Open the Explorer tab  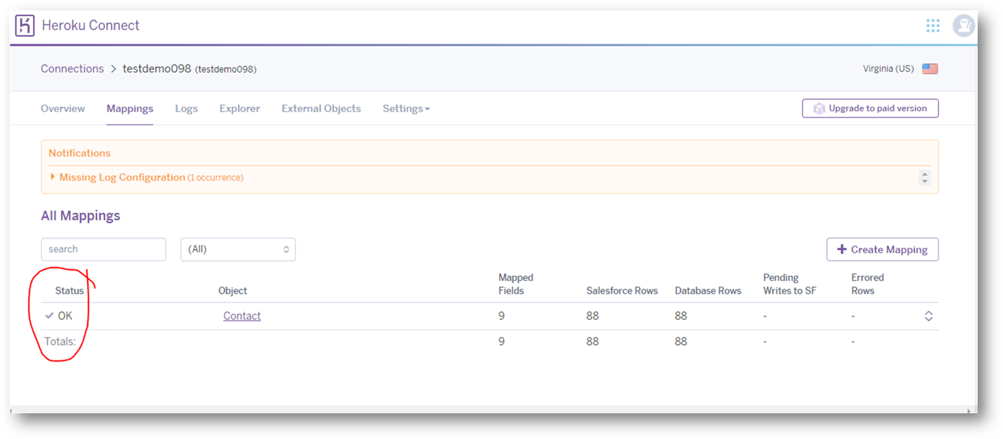pos(239,109)
